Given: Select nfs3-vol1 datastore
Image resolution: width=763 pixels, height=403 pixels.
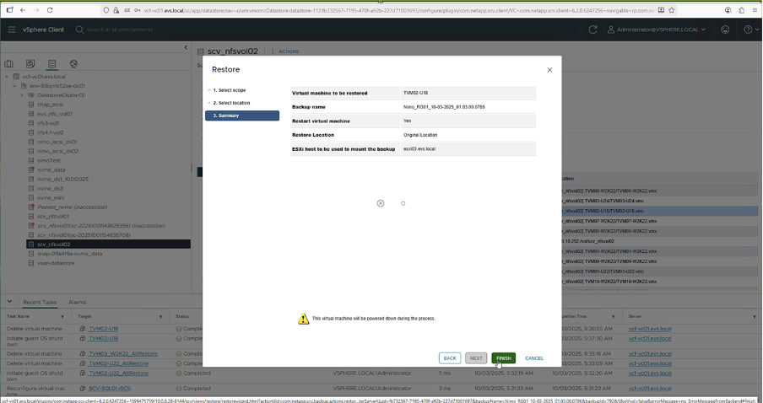Looking at the screenshot, I should click(47, 123).
